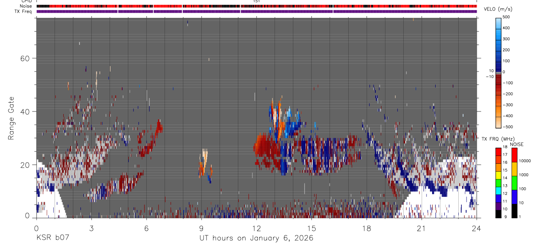Click the 60 tick on Range Gate axis
Screen dimensions: 536x247
26,58
